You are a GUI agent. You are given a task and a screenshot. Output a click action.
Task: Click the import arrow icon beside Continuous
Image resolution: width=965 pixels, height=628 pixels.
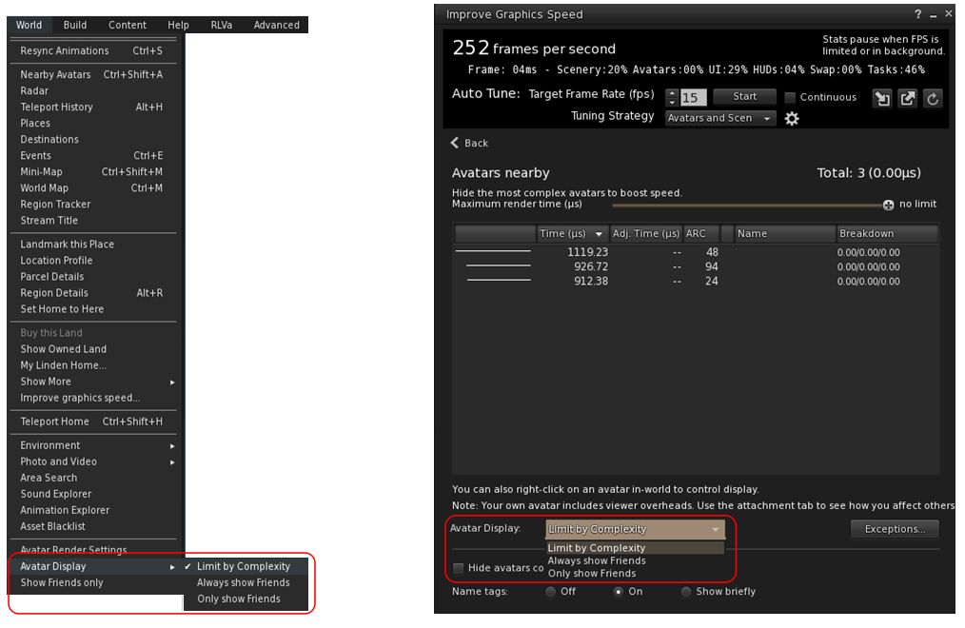pos(882,98)
